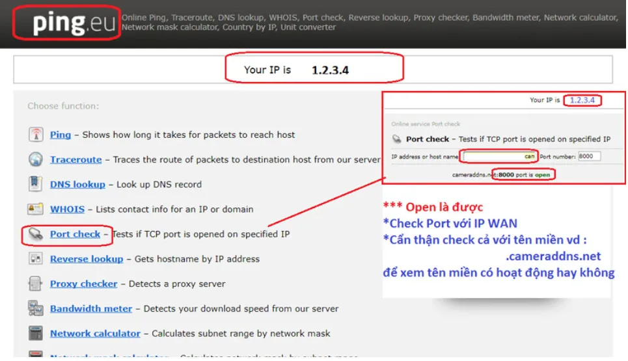
Task: Click the IP address or host name field
Action: point(499,156)
